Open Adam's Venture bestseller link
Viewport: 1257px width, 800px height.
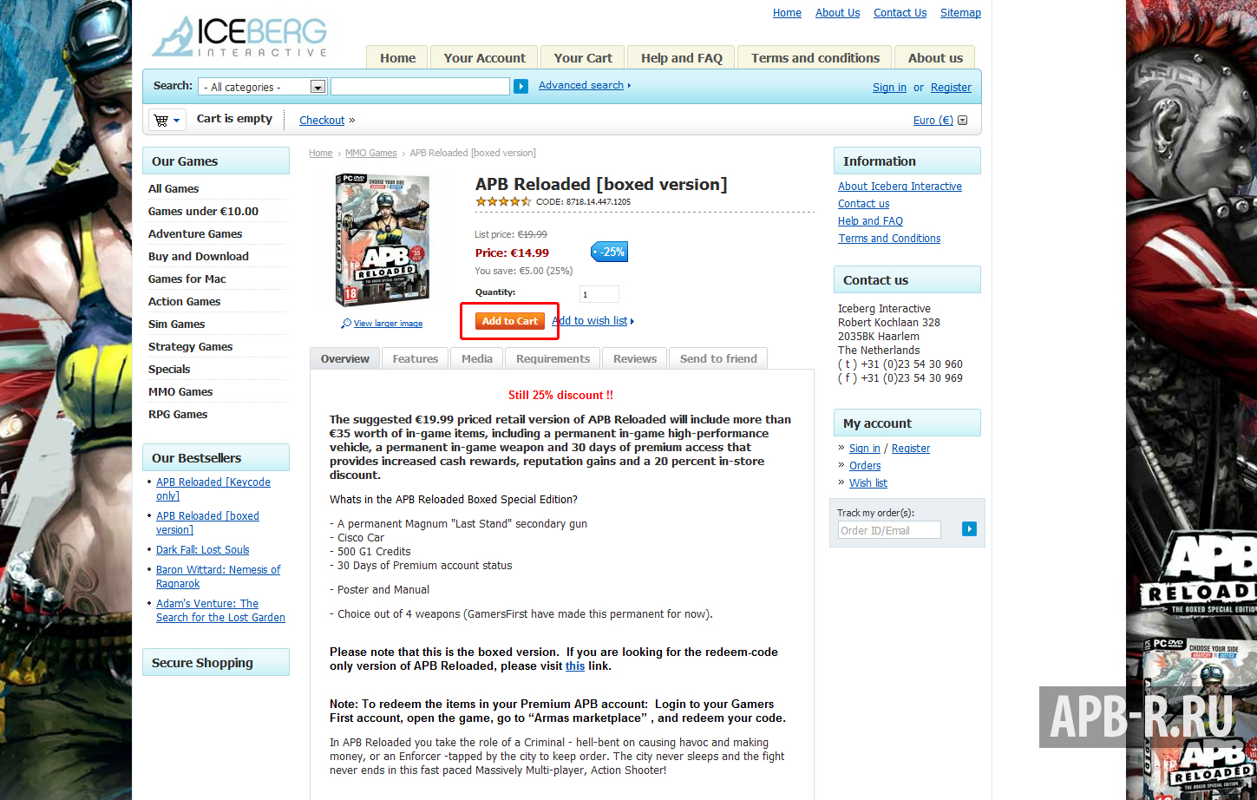220,611
